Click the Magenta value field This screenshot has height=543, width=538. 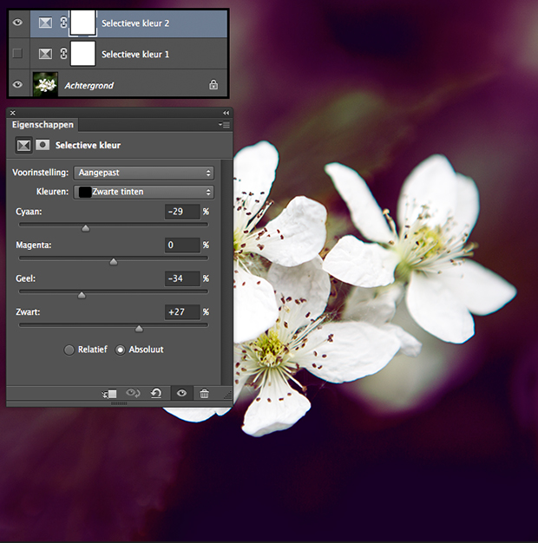coord(182,245)
